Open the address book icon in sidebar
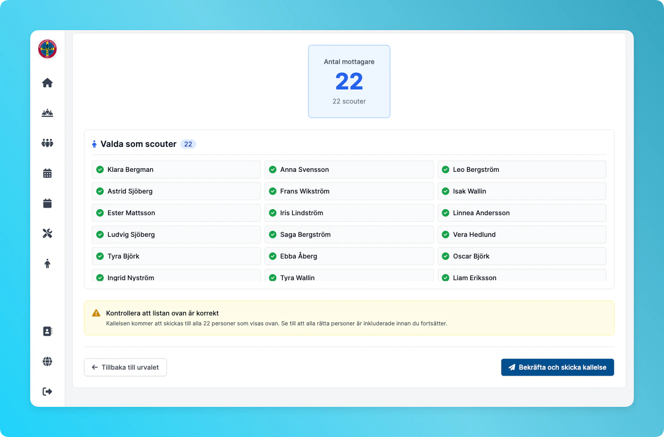This screenshot has height=437, width=664. [x=47, y=332]
